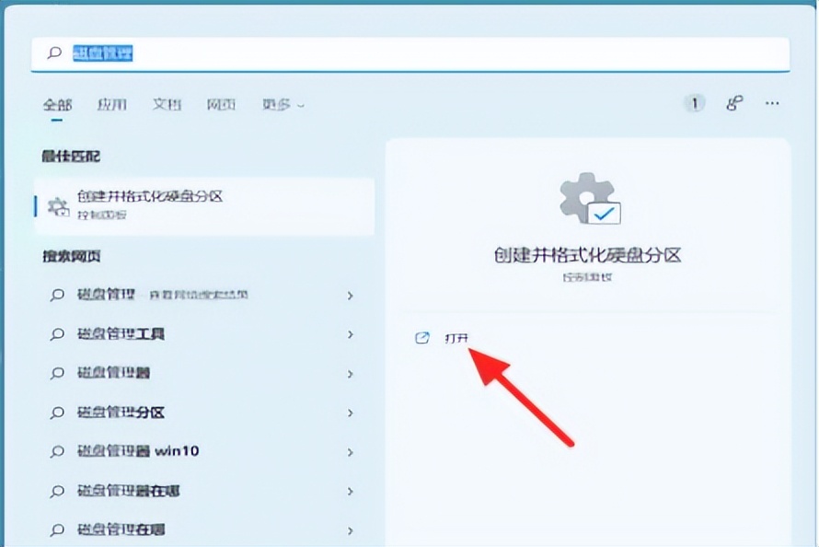Select the best match 创建并格式化硬盘分区
This screenshot has width=819, height=547.
pyautogui.click(x=152, y=196)
